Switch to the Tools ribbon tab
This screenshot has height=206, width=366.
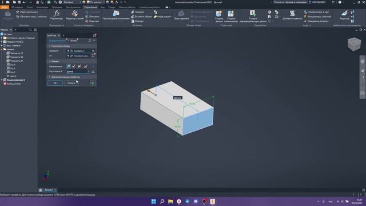tap(73, 7)
